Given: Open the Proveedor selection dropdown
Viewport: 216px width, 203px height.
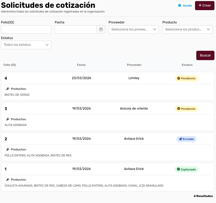Looking at the screenshot, I should tap(134, 29).
